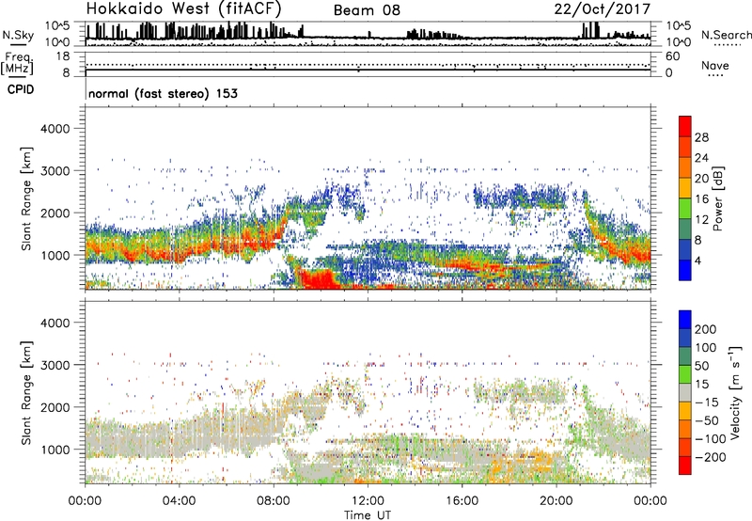Click the '12:00' time axis label

[368, 501]
